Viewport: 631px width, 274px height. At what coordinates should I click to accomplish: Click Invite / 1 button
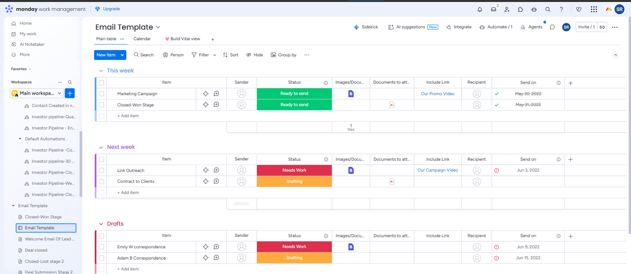coord(586,27)
